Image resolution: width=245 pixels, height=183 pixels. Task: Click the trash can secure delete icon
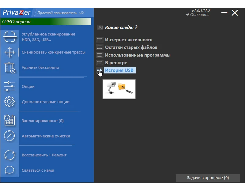coord(10,68)
